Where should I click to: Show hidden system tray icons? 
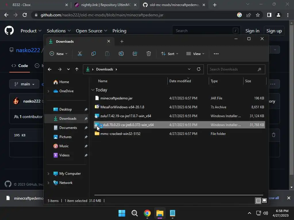(x=249, y=213)
